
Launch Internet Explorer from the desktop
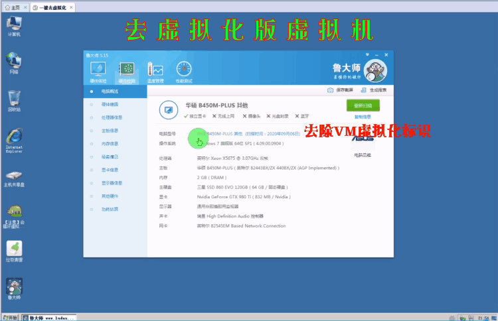click(x=14, y=141)
